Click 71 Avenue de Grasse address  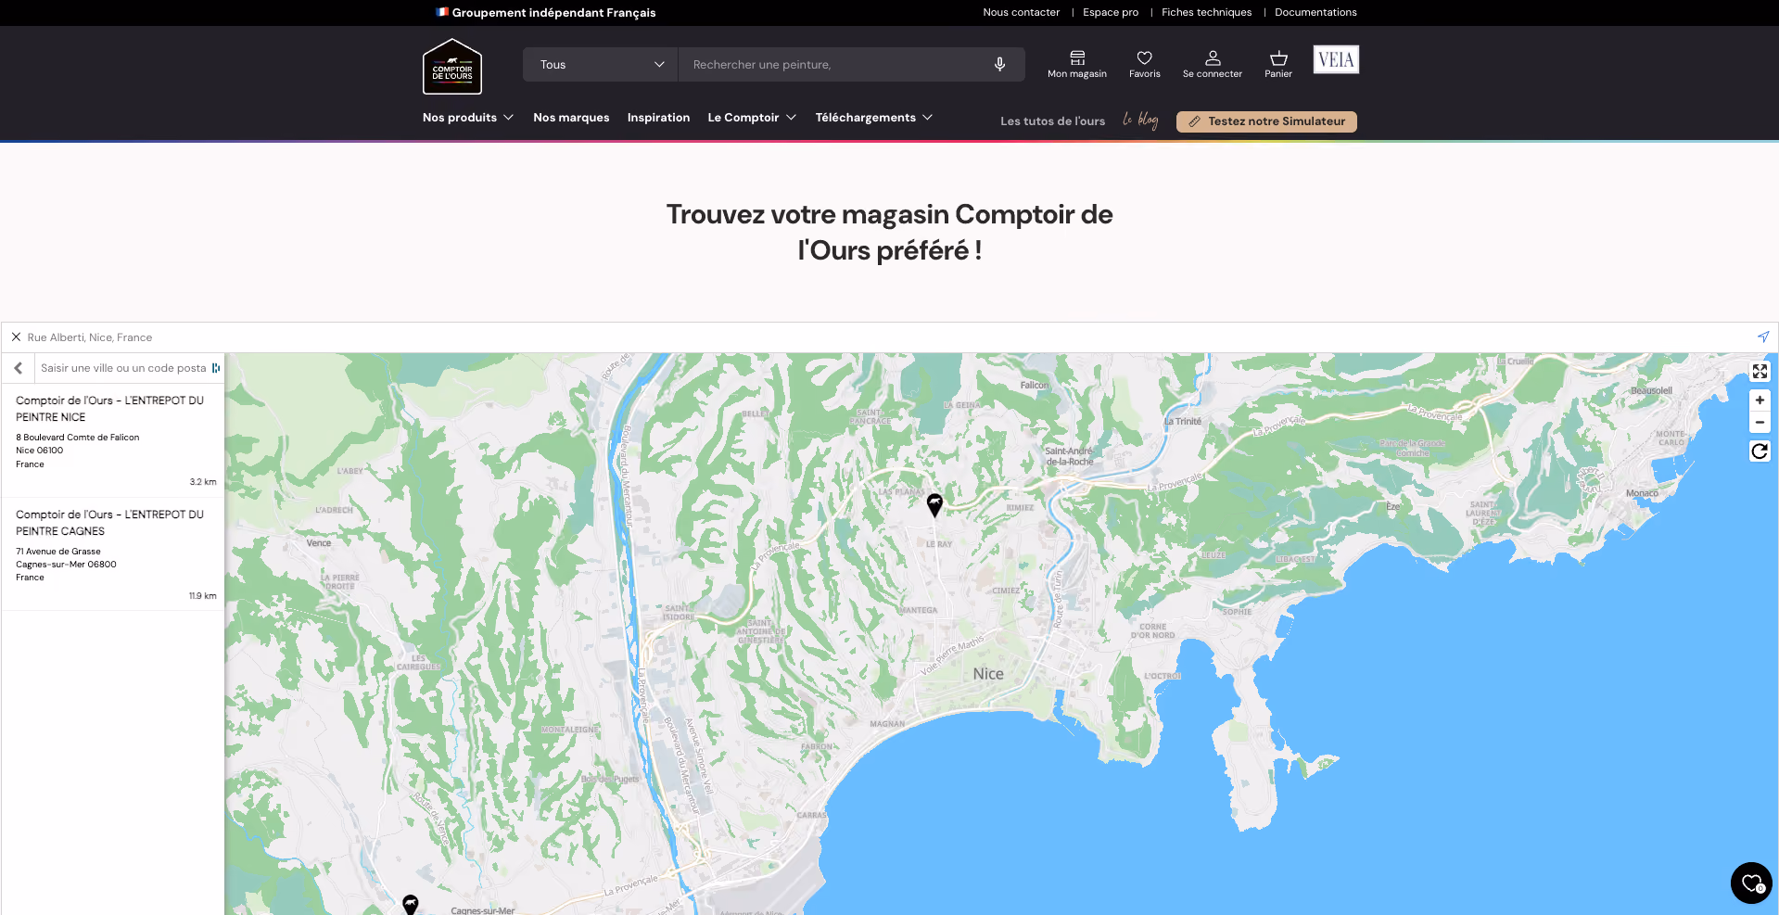pyautogui.click(x=58, y=552)
